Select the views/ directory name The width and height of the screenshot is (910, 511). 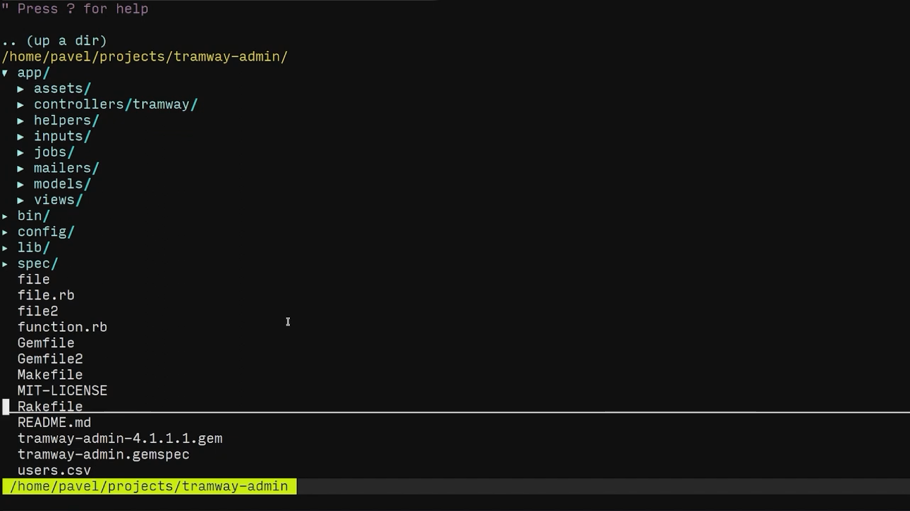point(58,200)
